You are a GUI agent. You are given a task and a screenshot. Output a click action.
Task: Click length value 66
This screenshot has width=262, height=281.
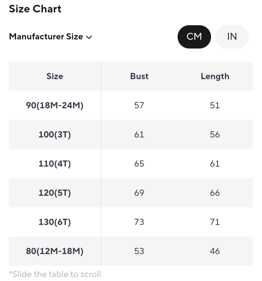point(215,193)
